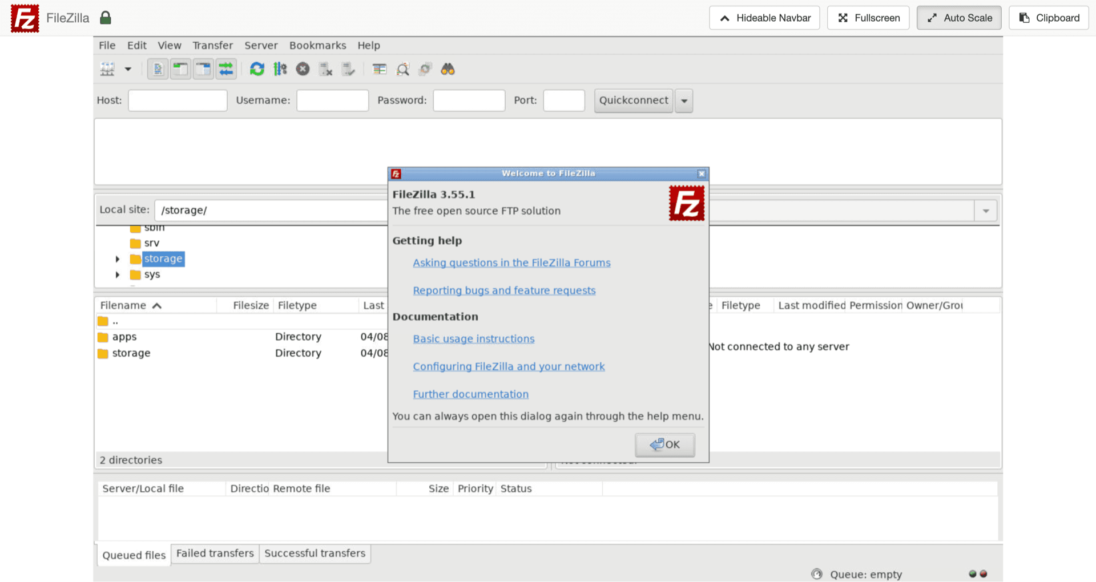Open the Edit menu
This screenshot has width=1096, height=582.
click(136, 45)
